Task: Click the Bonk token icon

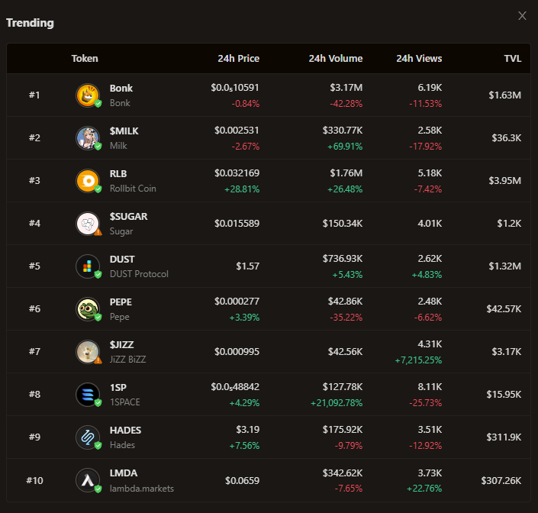Action: [88, 95]
